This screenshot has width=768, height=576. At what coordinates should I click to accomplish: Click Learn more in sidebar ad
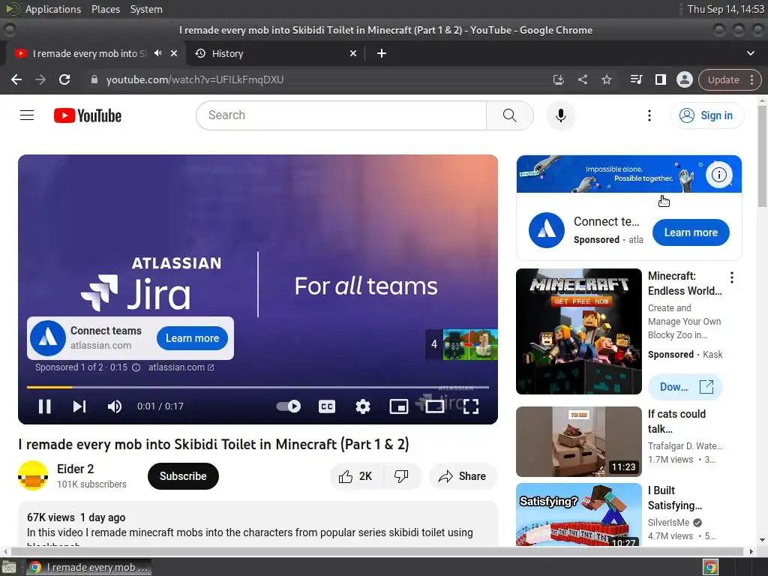tap(691, 232)
